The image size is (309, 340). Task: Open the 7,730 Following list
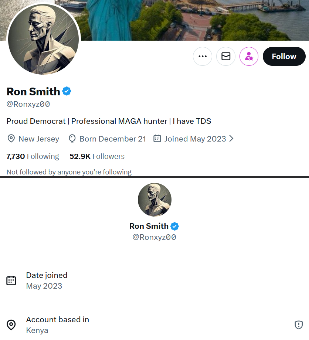coord(33,156)
